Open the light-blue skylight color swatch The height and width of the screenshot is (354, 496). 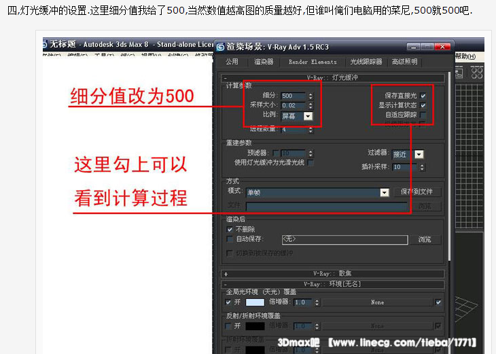(255, 302)
